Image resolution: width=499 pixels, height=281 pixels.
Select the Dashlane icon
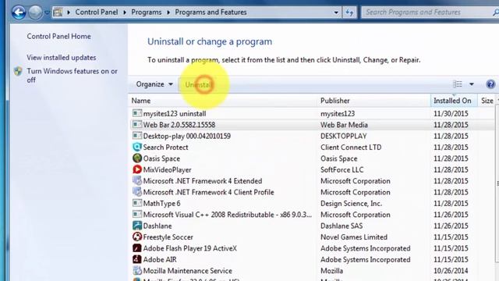(x=137, y=226)
